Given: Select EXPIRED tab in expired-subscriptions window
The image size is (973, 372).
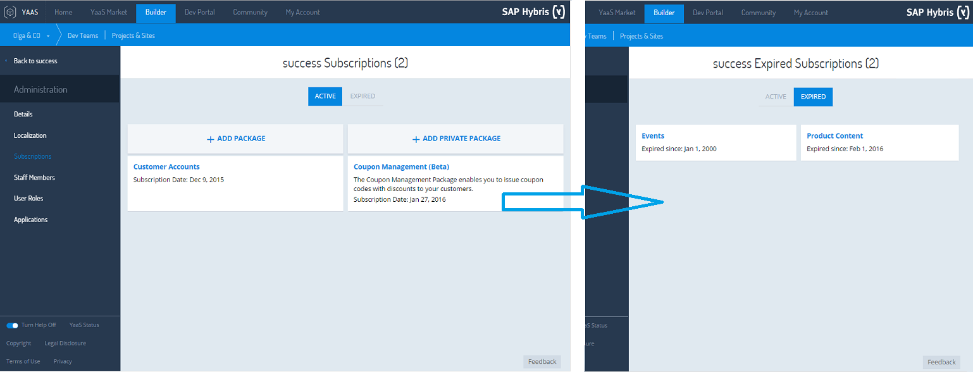Looking at the screenshot, I should 813,97.
